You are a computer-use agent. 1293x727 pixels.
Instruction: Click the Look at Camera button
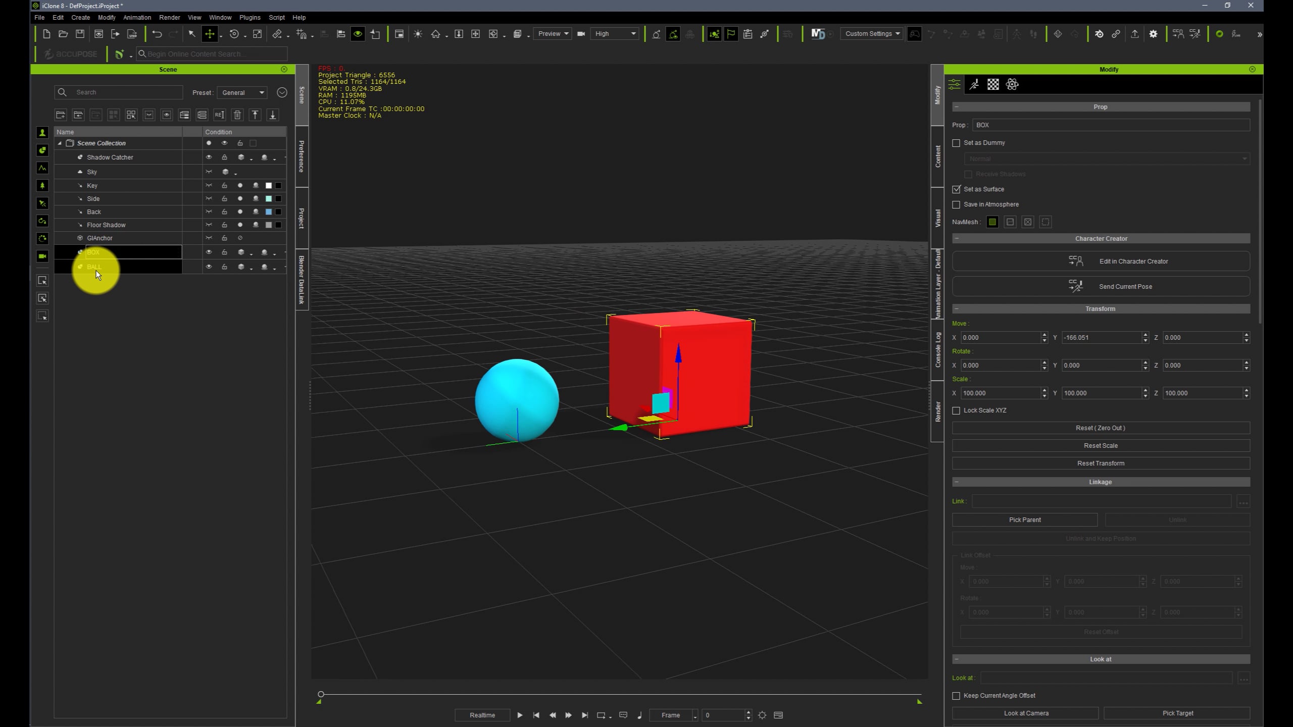pyautogui.click(x=1025, y=713)
